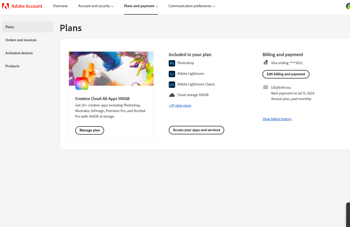Viewport: 350px width, 227px height.
Task: Click the Adobe Lightroom Lr icon
Action: pos(172,74)
